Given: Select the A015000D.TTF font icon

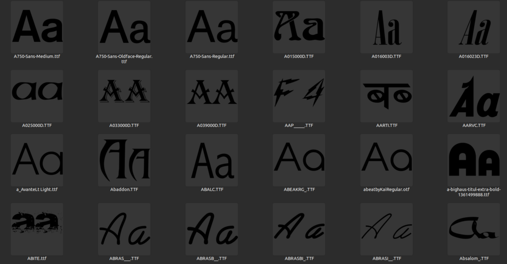Looking at the screenshot, I should click(x=299, y=27).
